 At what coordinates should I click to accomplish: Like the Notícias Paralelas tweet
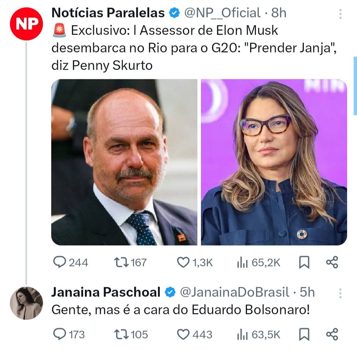click(183, 263)
